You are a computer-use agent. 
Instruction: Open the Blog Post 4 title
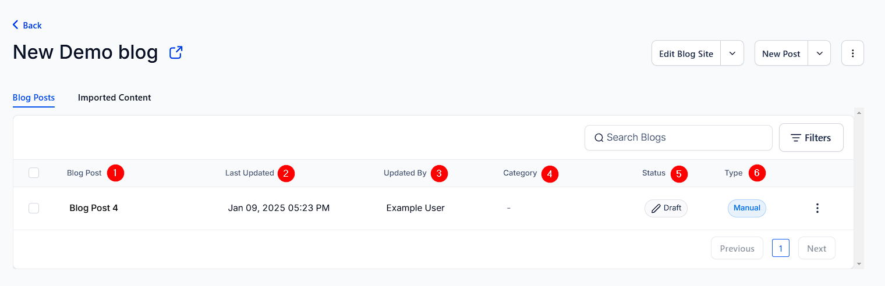[94, 208]
